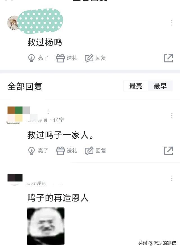This screenshot has width=180, height=249.
Task: Switch sorting to 最亮
Action: click(136, 86)
